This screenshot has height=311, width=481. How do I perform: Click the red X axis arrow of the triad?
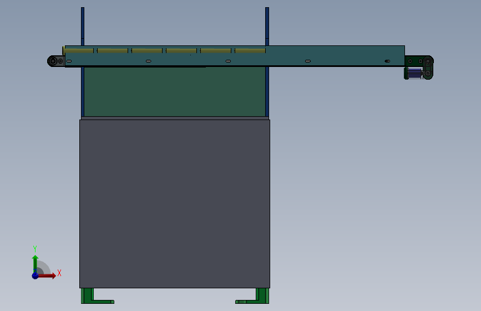click(47, 276)
